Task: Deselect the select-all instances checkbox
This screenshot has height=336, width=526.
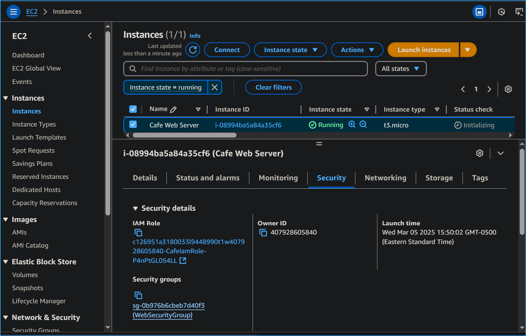Action: (x=133, y=109)
